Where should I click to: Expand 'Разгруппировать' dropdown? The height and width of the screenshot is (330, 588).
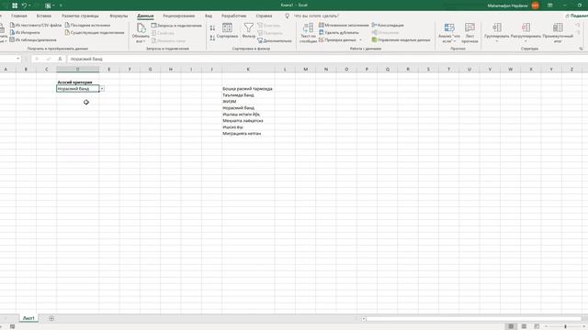526,41
